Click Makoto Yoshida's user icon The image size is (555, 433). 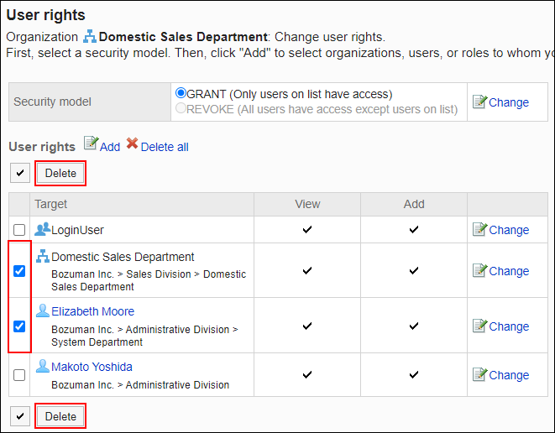click(x=43, y=366)
